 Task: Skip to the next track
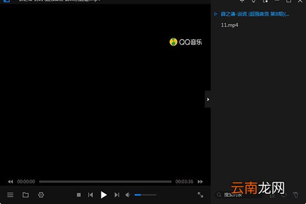pyautogui.click(x=117, y=195)
